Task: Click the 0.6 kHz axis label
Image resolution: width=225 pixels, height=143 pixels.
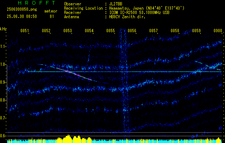Action: (x=3, y=136)
